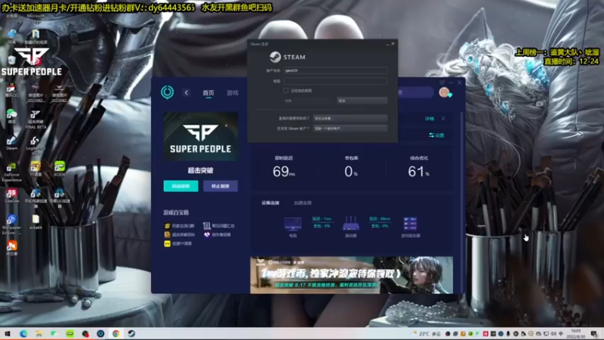Click the accelerator app logo icon
Screen dimensions: 604x340
click(167, 92)
